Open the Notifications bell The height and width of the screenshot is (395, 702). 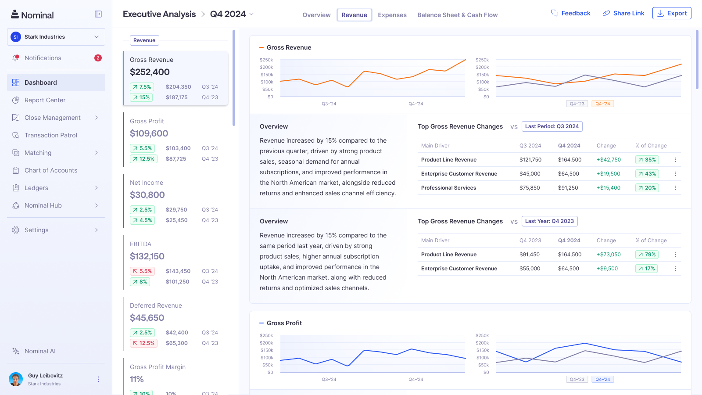click(x=43, y=57)
